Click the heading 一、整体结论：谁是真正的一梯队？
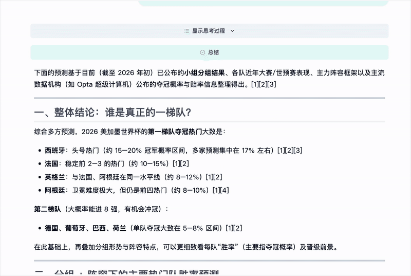This screenshot has width=411, height=276. [113, 113]
